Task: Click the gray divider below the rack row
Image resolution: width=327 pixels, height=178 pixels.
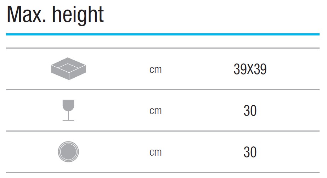Action: (x=163, y=90)
